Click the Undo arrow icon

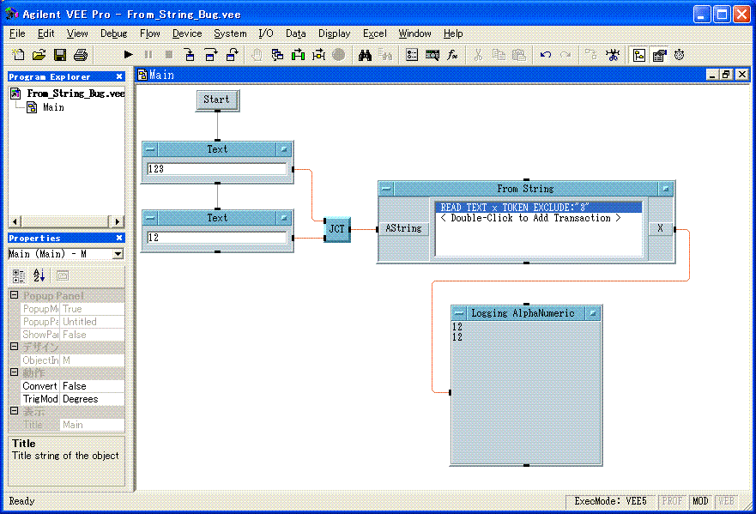click(x=545, y=55)
